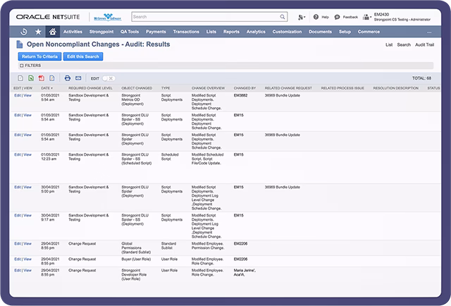Screen dimensions: 451x306
Task: Open the Documents menu
Action: tap(320, 32)
